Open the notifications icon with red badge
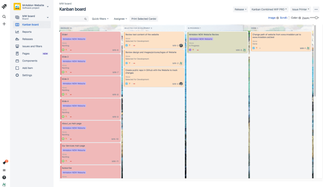The image size is (323, 187). tap(4, 163)
